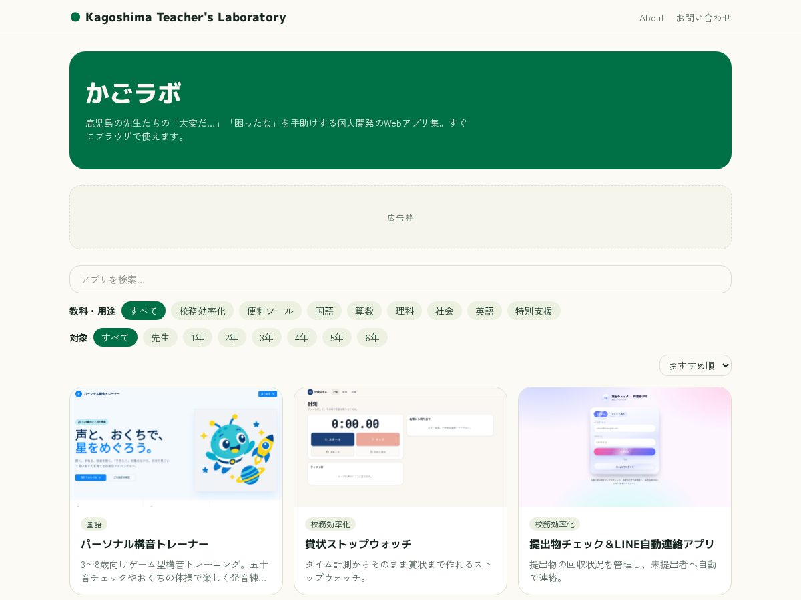Screen dimensions: 801x600
Task: Filter target by 3年
Action: tap(266, 337)
